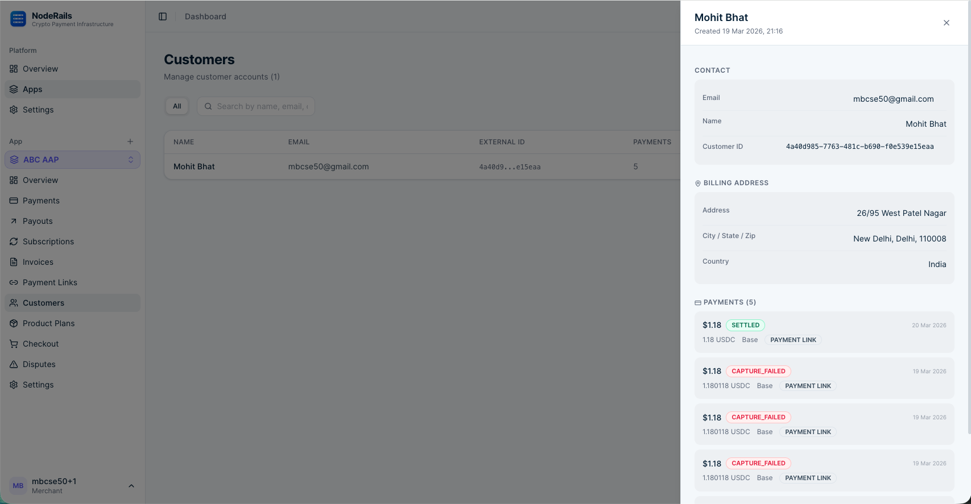Click the plus icon beside App
The height and width of the screenshot is (504, 971).
pyautogui.click(x=130, y=141)
